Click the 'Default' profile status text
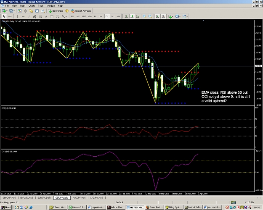This screenshot has height=210, width=263. 120,202
